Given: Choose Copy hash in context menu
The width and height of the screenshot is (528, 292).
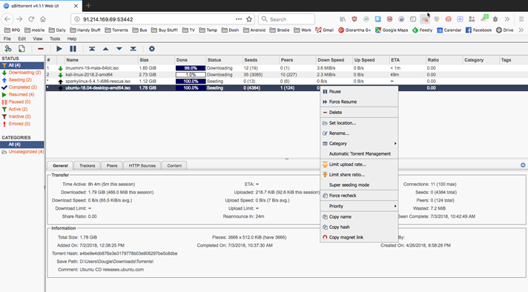Looking at the screenshot, I should point(359,227).
